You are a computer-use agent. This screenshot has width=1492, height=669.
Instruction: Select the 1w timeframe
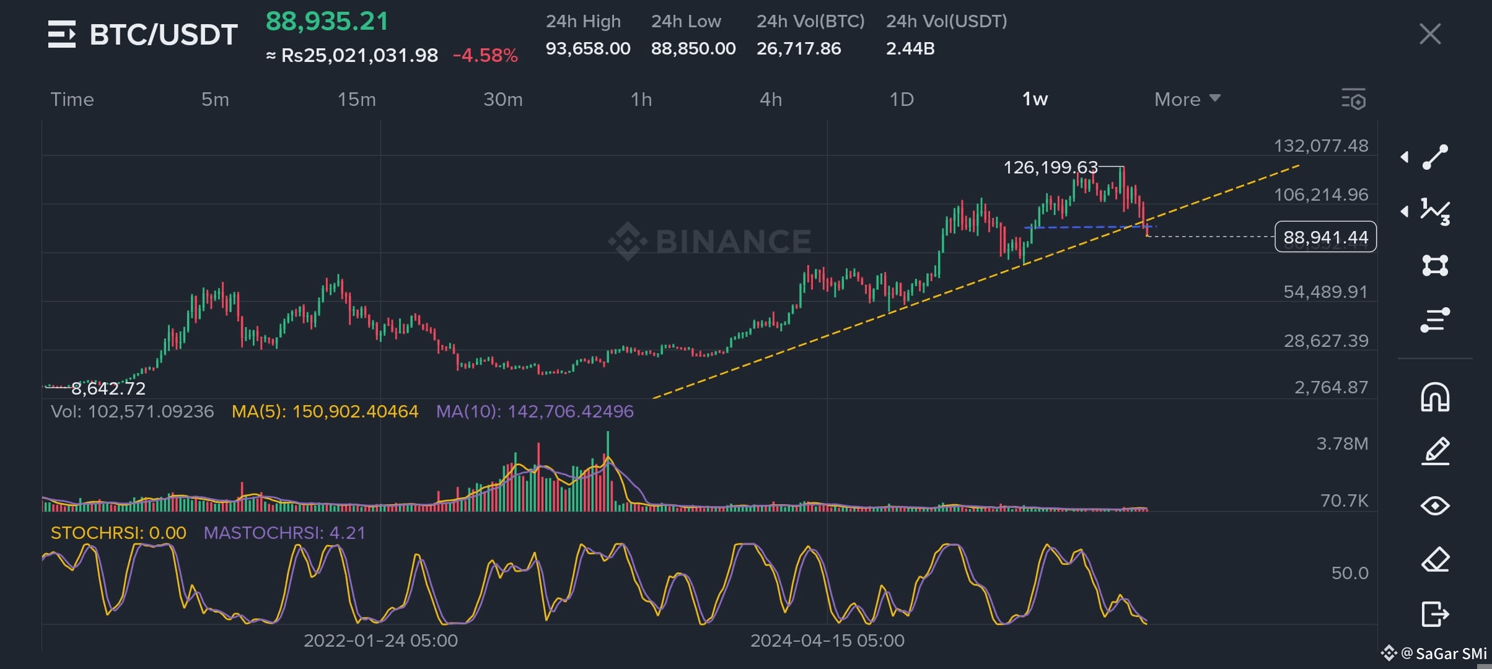point(1035,99)
